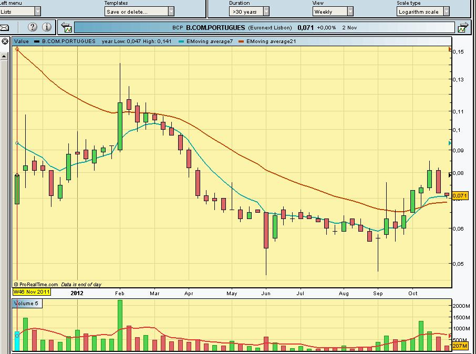Click the EMoving average21 brown swatch
The width and height of the screenshot is (476, 354).
tap(241, 41)
